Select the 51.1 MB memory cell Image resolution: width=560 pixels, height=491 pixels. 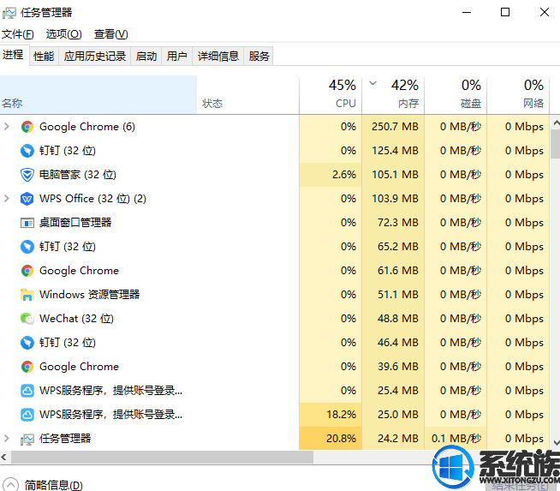tap(393, 295)
